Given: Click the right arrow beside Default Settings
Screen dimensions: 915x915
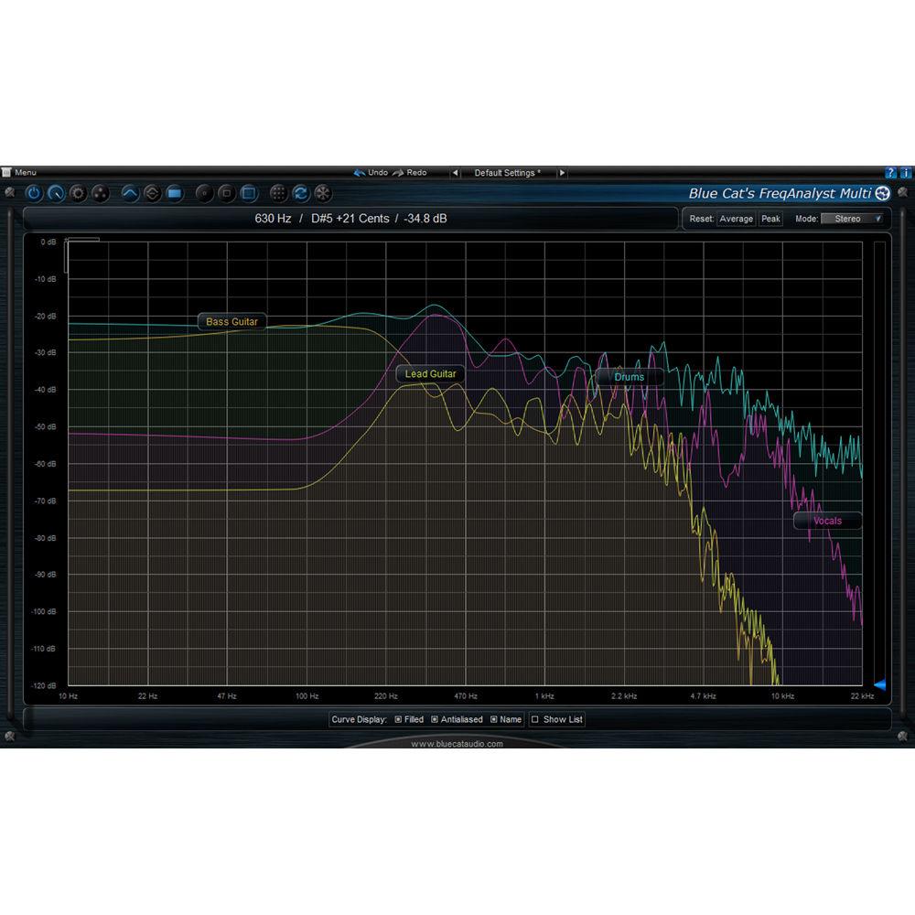Looking at the screenshot, I should tap(564, 172).
